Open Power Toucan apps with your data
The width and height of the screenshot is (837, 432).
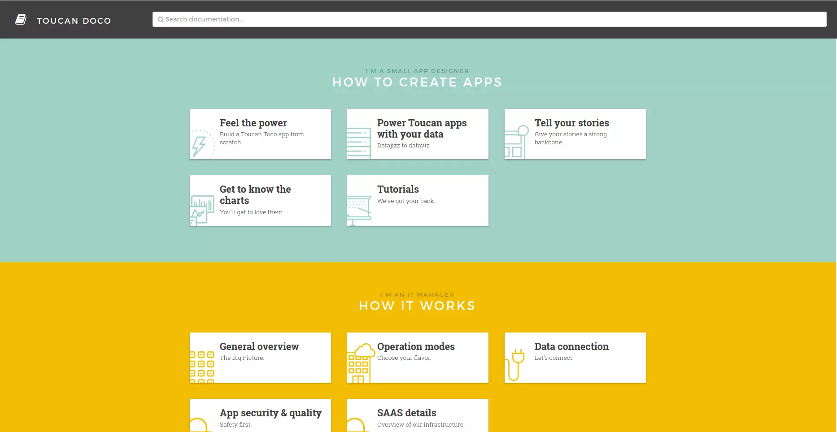click(x=421, y=129)
